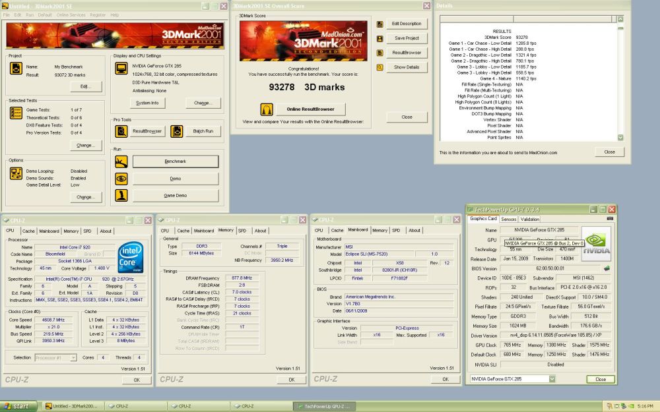Click the Demo eye icon

point(121,179)
